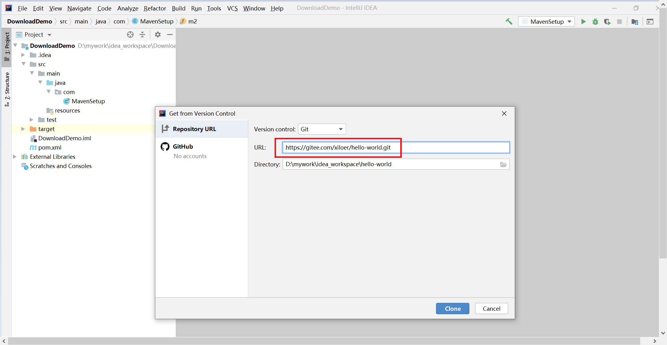
Task: Open the Code menu
Action: click(x=104, y=8)
